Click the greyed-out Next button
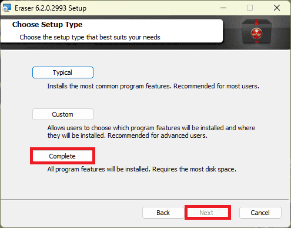Image resolution: width=291 pixels, height=228 pixels. [x=208, y=213]
